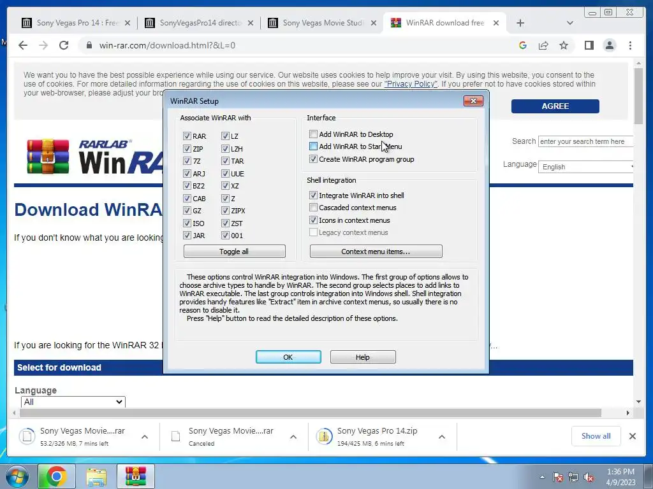
Task: Toggle Icons in context menus
Action: tap(313, 220)
